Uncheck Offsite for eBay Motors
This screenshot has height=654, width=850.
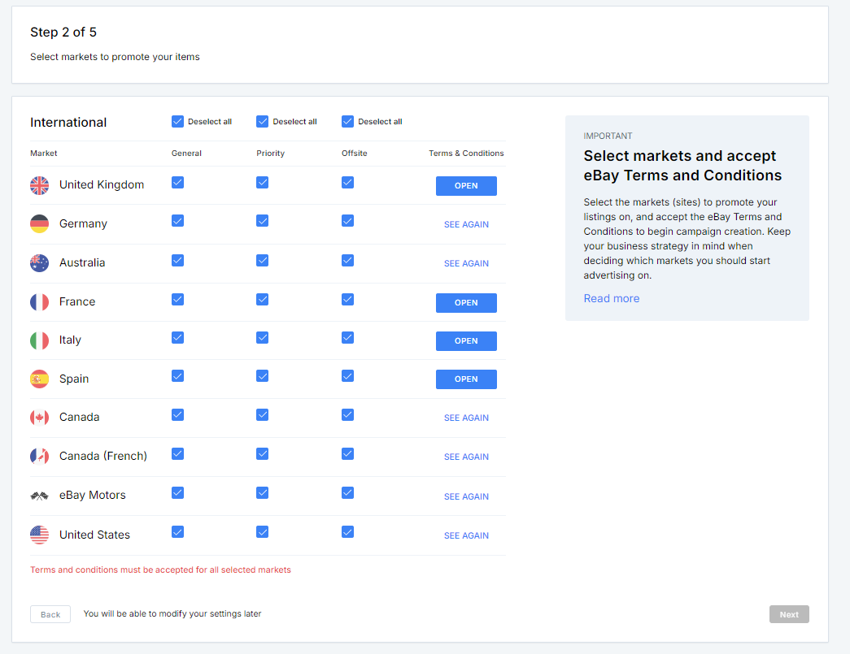point(347,492)
